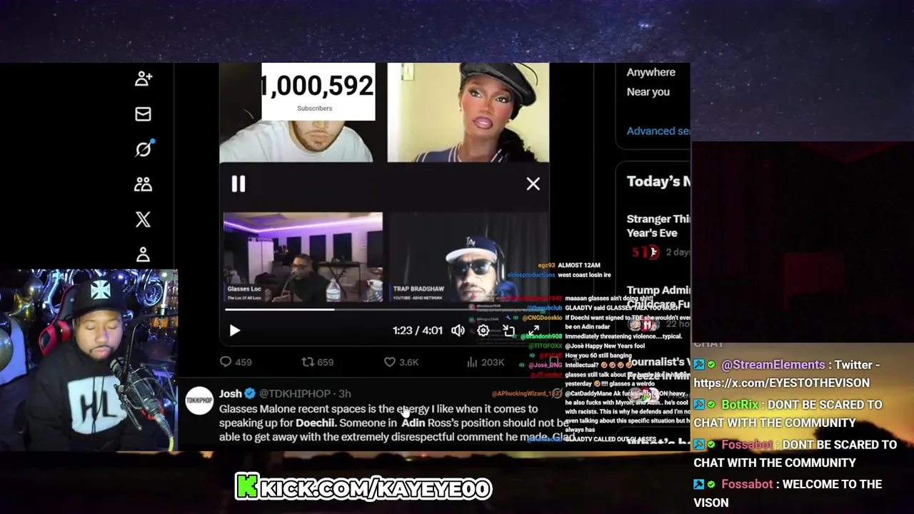Open Messages envelope icon in X sidebar
The width and height of the screenshot is (914, 514).
click(x=143, y=114)
